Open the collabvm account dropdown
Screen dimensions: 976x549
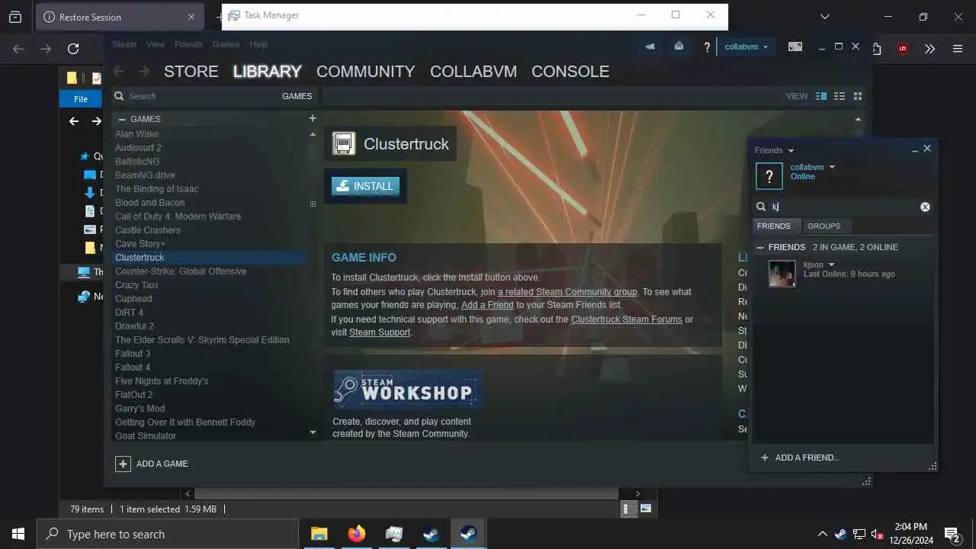click(x=746, y=47)
